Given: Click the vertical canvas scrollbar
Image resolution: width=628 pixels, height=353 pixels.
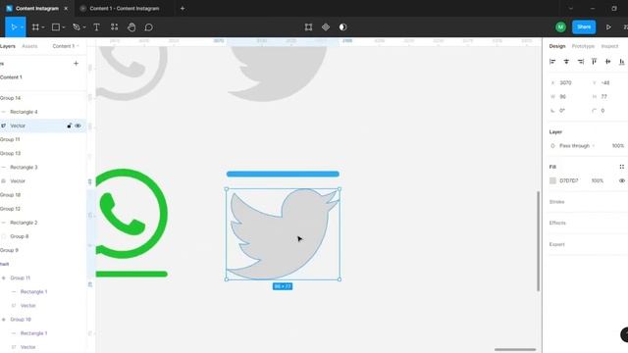Looking at the screenshot, I should (539, 241).
